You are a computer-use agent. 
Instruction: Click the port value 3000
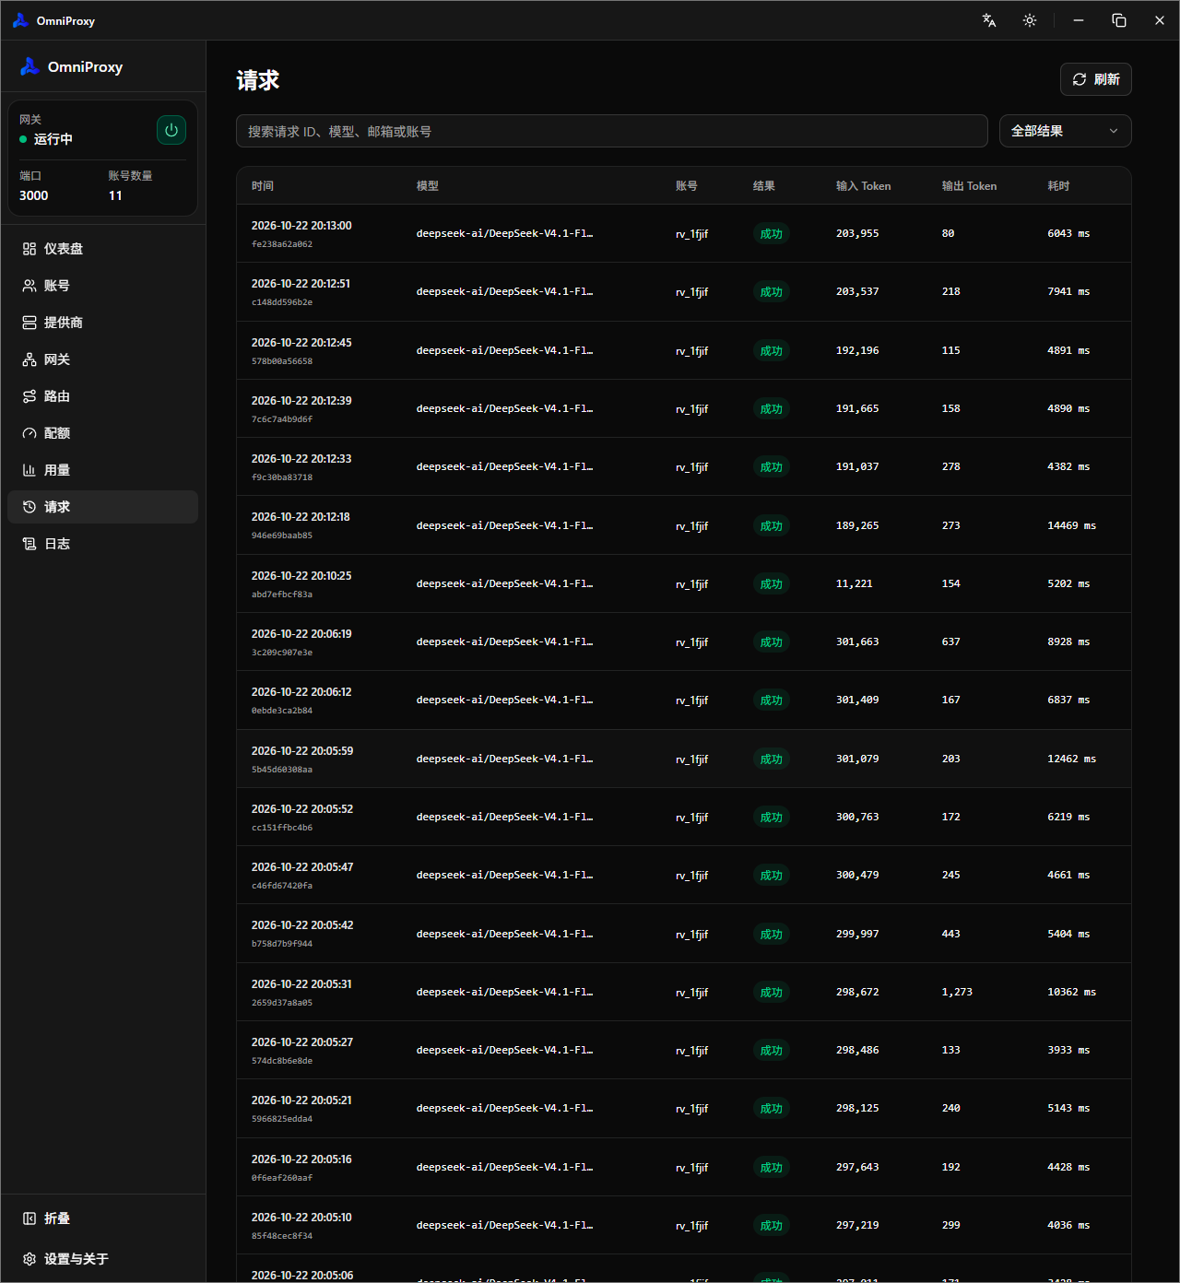coord(34,195)
